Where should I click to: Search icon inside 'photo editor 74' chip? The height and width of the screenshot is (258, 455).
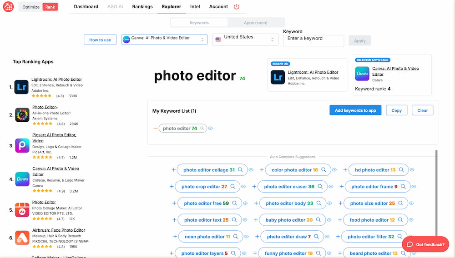202,128
